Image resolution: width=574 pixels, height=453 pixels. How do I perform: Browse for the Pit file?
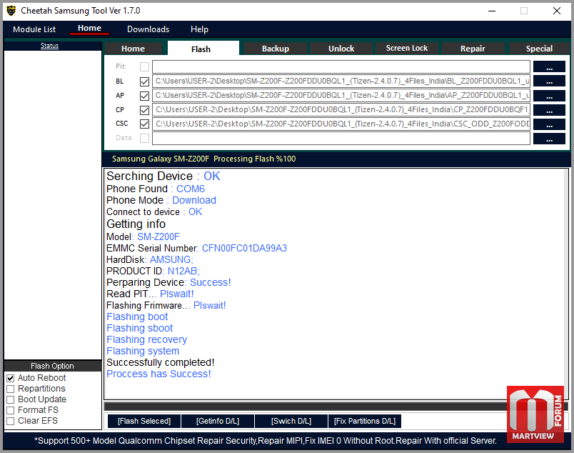(x=548, y=67)
